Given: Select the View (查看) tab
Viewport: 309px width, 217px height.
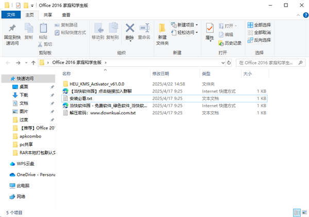Looking at the screenshot, I should [66, 15].
